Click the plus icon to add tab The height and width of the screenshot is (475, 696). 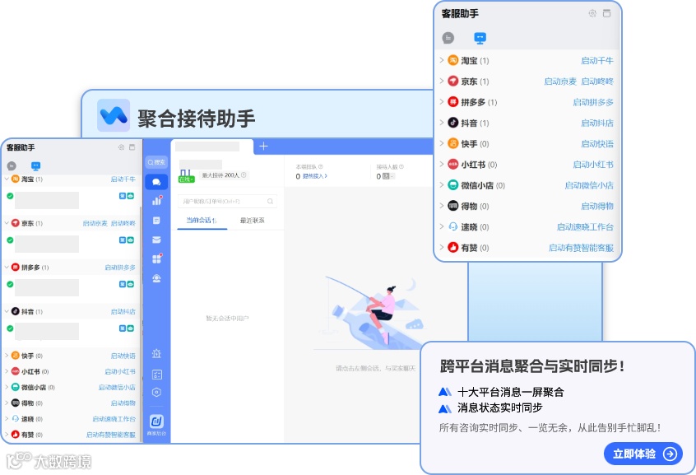(x=263, y=147)
